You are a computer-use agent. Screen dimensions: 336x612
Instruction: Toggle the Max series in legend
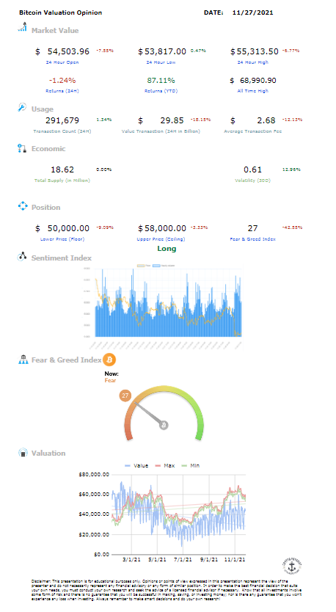coord(164,466)
